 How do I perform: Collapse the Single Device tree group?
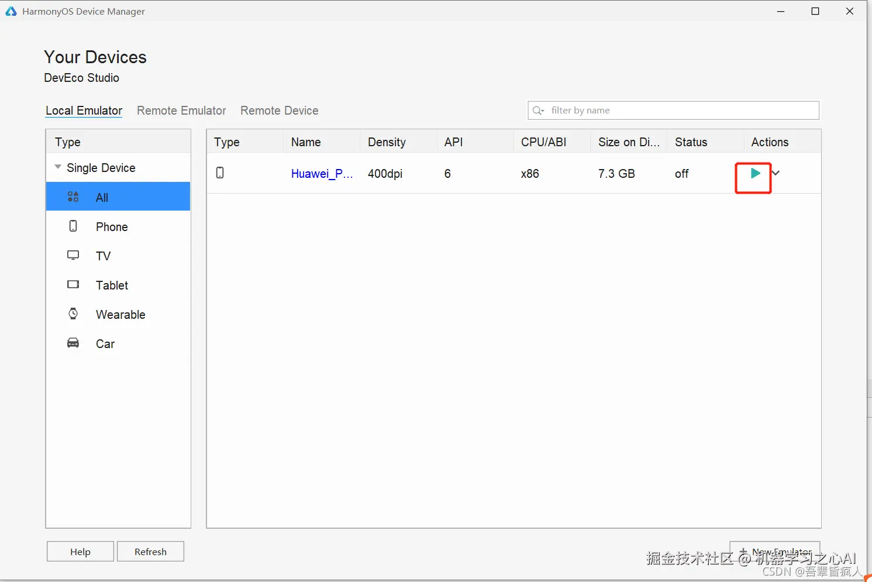coord(58,167)
